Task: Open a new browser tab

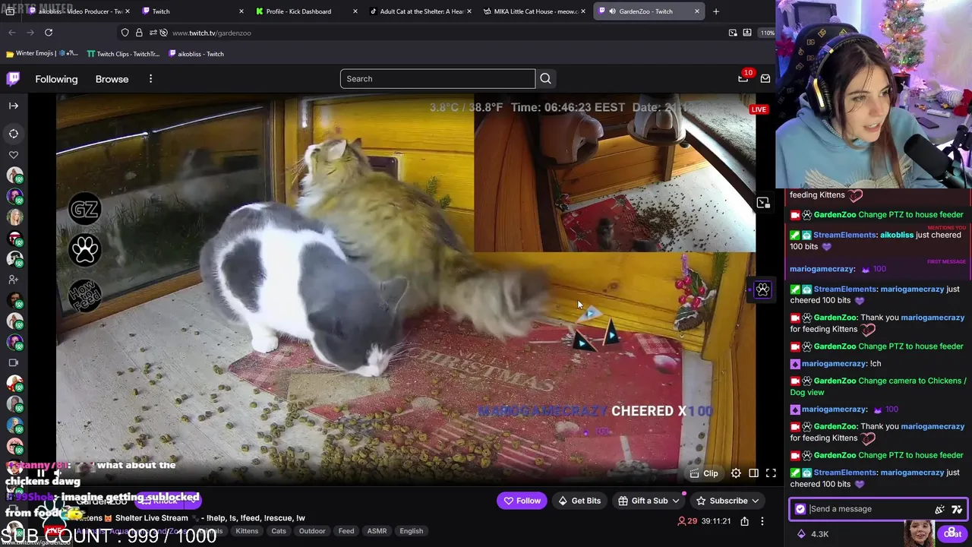Action: click(x=716, y=11)
